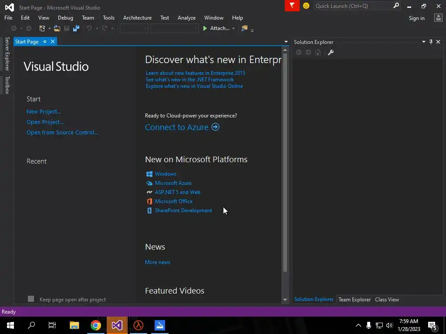Click the SharePoint Development link
Image resolution: width=446 pixels, height=334 pixels.
[183, 210]
